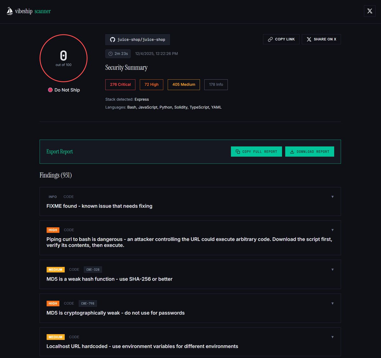Viewport: 381px width, 358px height.
Task: Click 'Localhost URL hardcoded' finding title
Action: (x=142, y=346)
